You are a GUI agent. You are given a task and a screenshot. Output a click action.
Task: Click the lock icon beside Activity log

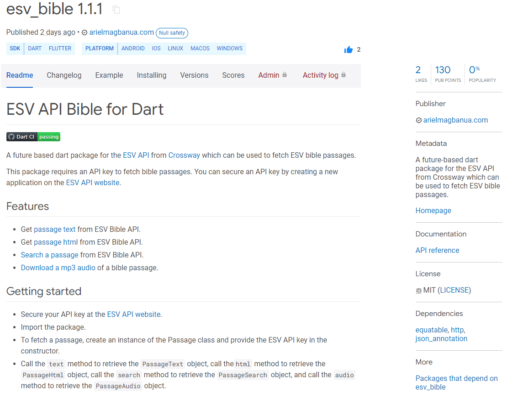coord(344,75)
